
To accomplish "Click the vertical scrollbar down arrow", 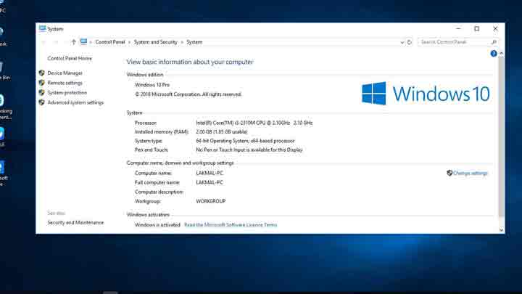I will pos(501,229).
